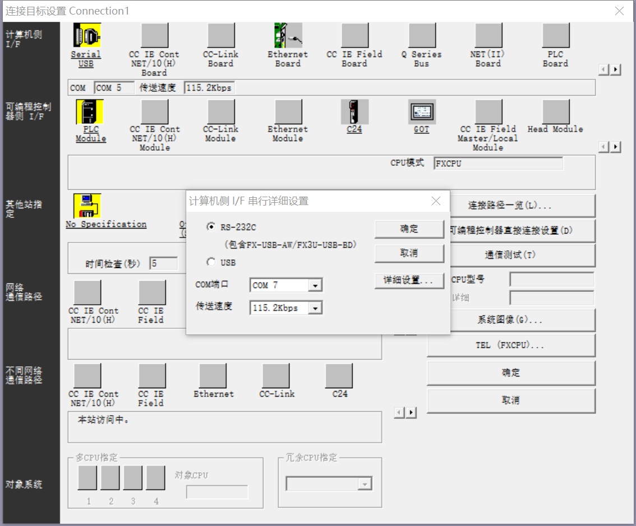Close the 串行详细设置 dialog
The image size is (636, 526).
pos(436,201)
